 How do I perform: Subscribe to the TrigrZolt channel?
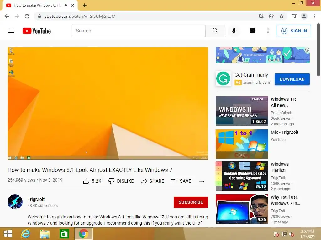tap(191, 202)
